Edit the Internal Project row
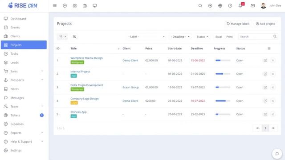 click(x=265, y=74)
